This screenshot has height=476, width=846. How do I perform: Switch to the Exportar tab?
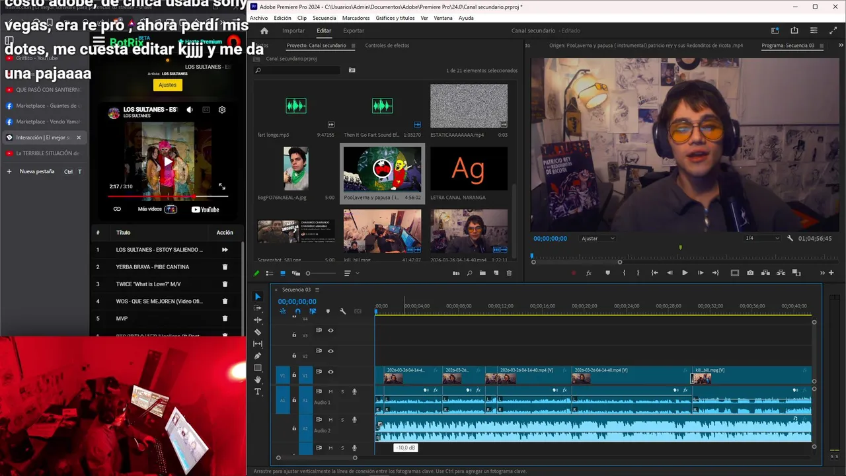[x=354, y=30]
